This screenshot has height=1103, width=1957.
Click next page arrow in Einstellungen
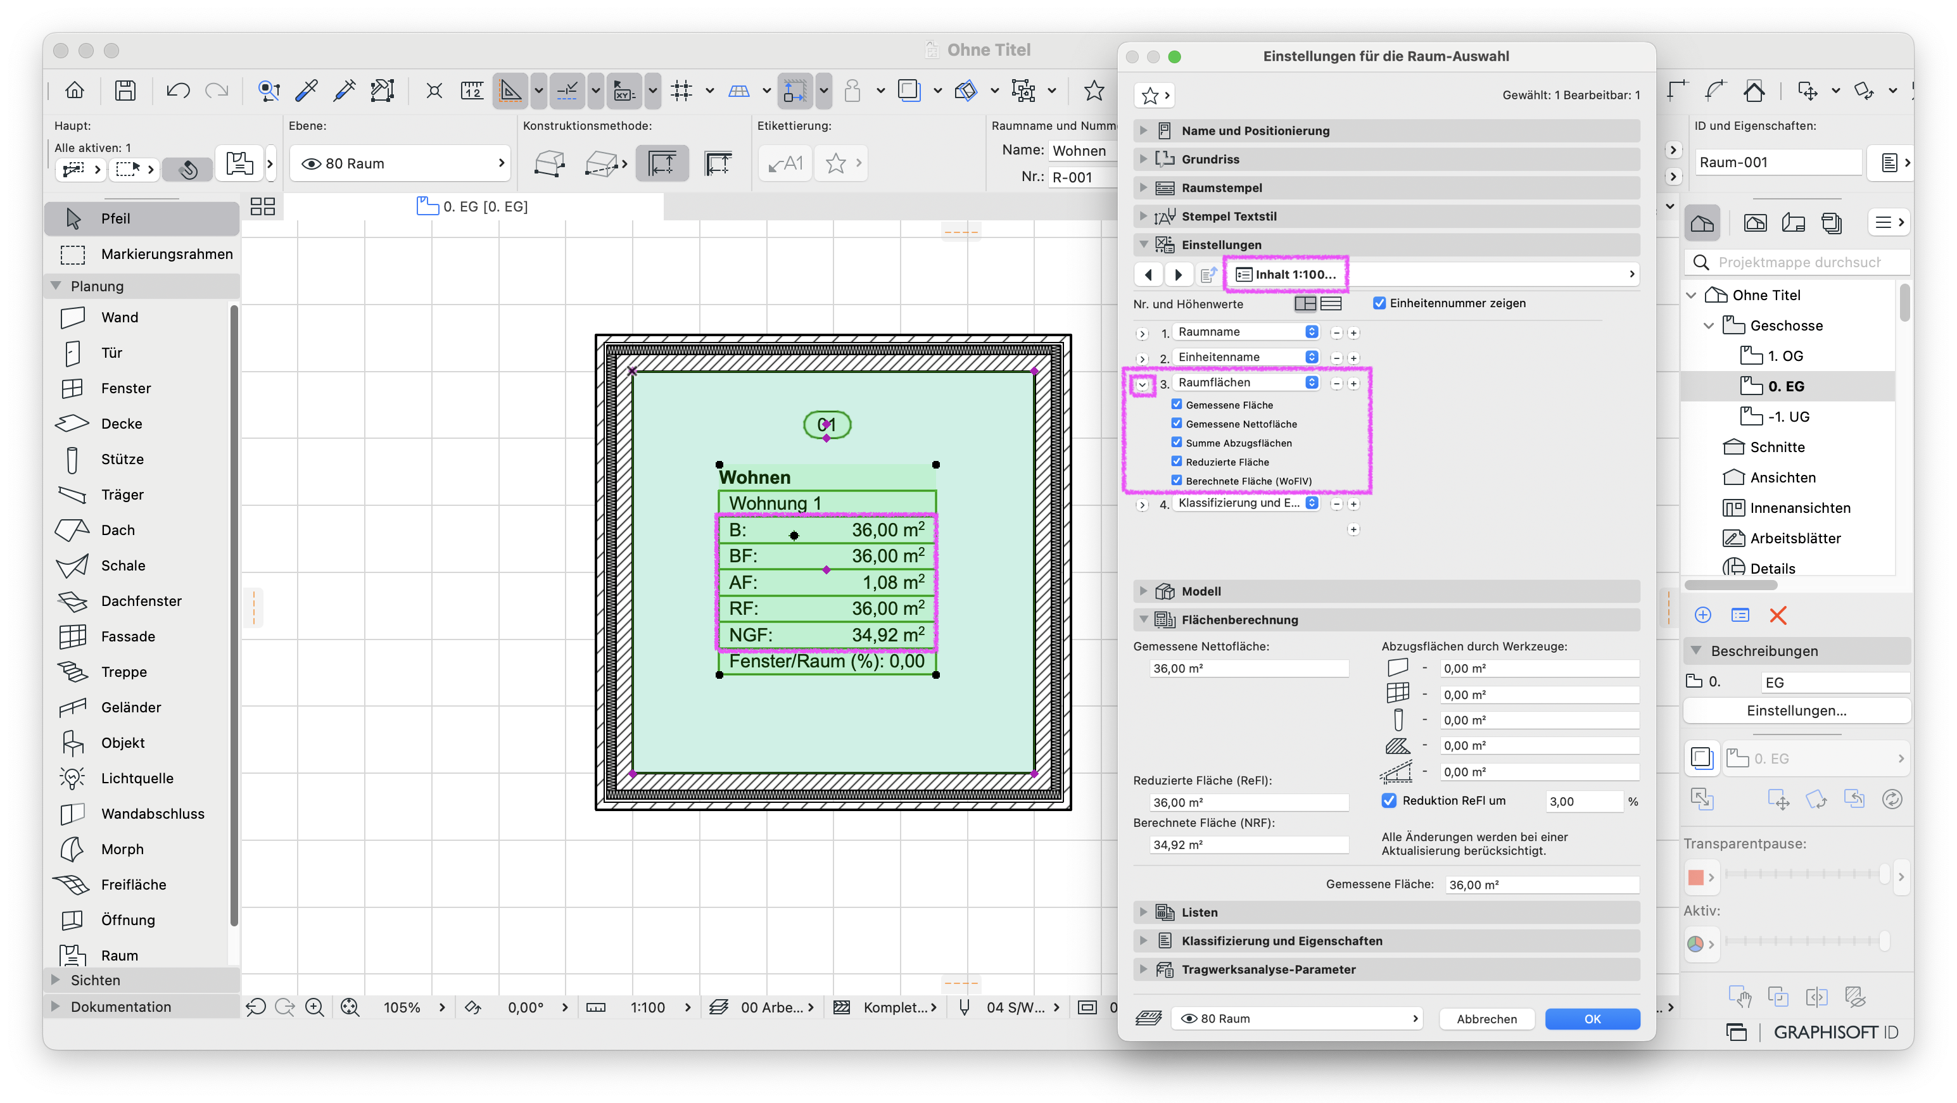point(1177,274)
